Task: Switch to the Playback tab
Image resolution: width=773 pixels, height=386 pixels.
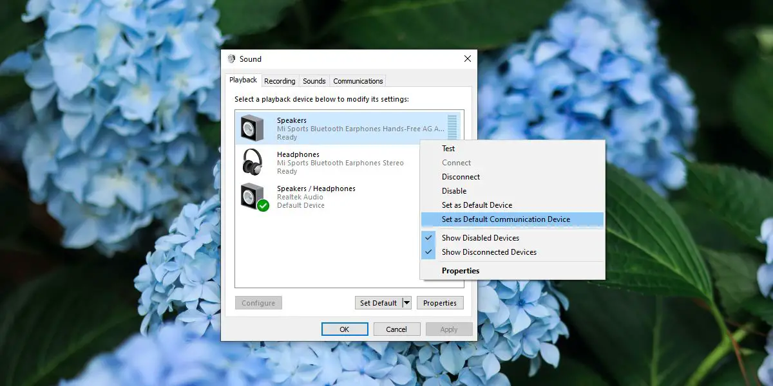Action: point(243,80)
